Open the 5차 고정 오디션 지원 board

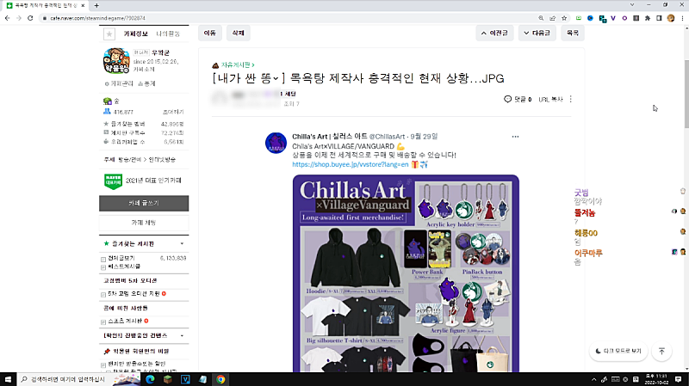133,293
